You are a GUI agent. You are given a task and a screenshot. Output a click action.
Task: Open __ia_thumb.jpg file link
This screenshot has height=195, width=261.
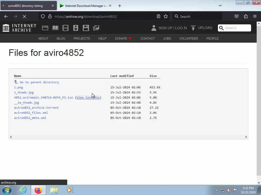(27, 103)
